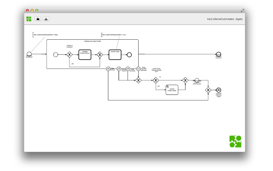
Task: Select the subprocess inner start event circle
Action: [55, 55]
